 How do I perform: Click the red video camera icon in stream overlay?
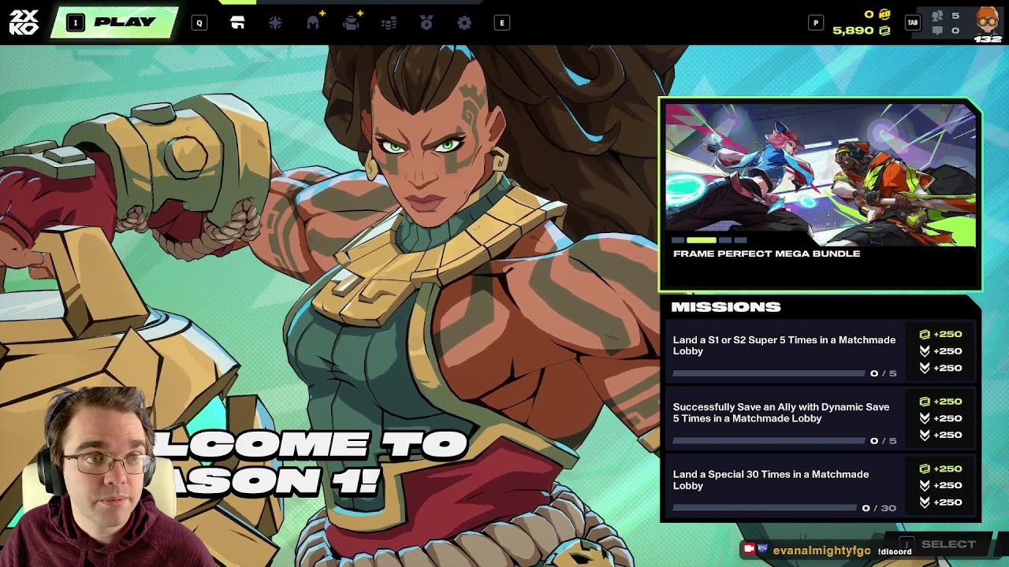point(748,548)
